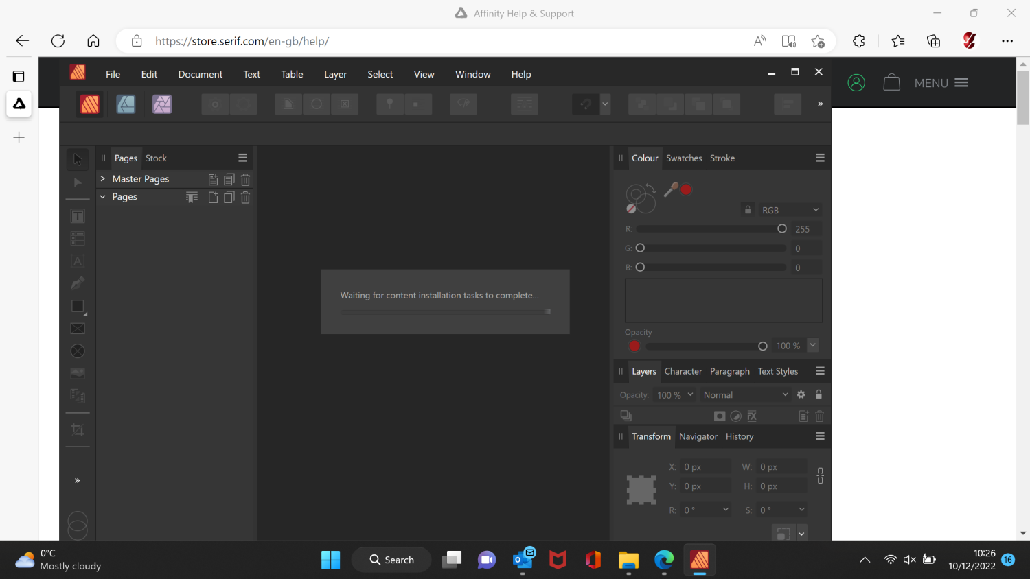The width and height of the screenshot is (1030, 579).
Task: Toggle the layer lock icon in Layers panel
Action: 819,394
